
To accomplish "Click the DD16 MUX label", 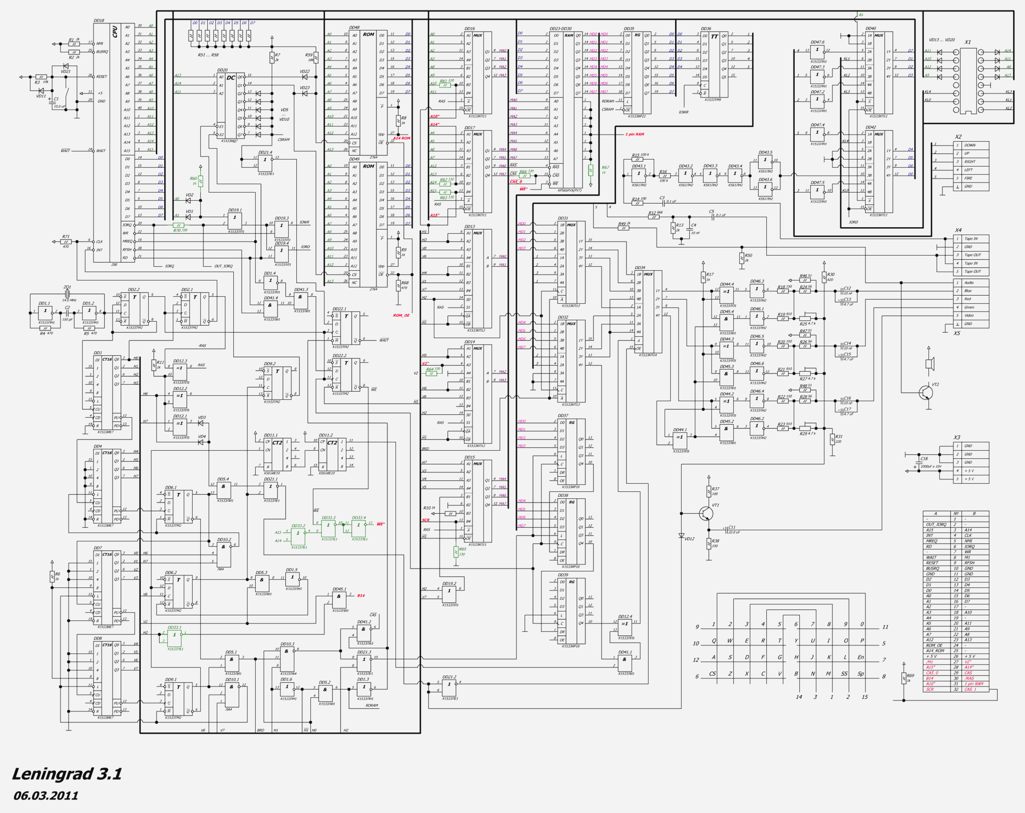I will (469, 29).
